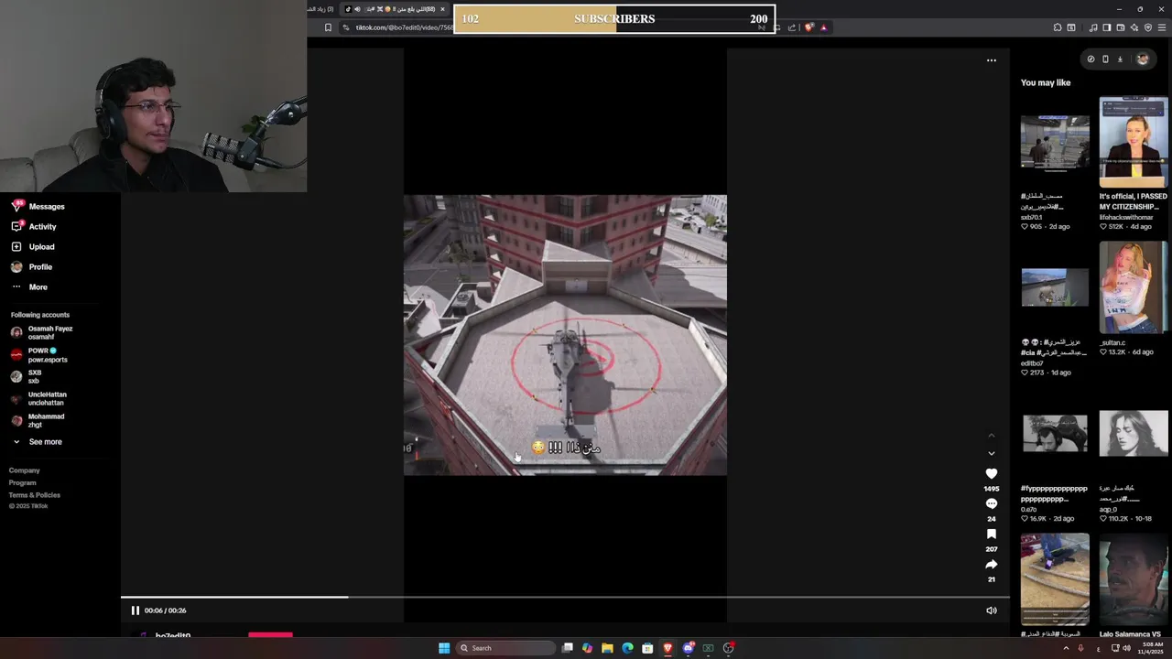1172x659 pixels.
Task: Open the _sultan.c recommended video thumbnail
Action: (x=1134, y=287)
